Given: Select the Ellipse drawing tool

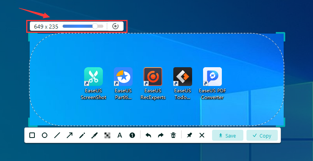Looking at the screenshot, I should tap(45, 136).
